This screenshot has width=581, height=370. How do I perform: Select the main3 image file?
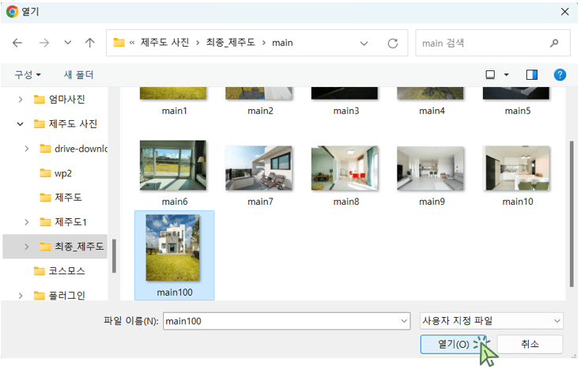click(345, 101)
